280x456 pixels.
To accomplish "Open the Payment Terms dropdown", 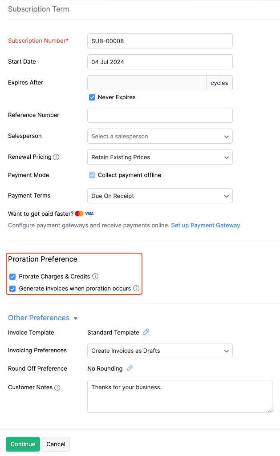I will [x=160, y=196].
